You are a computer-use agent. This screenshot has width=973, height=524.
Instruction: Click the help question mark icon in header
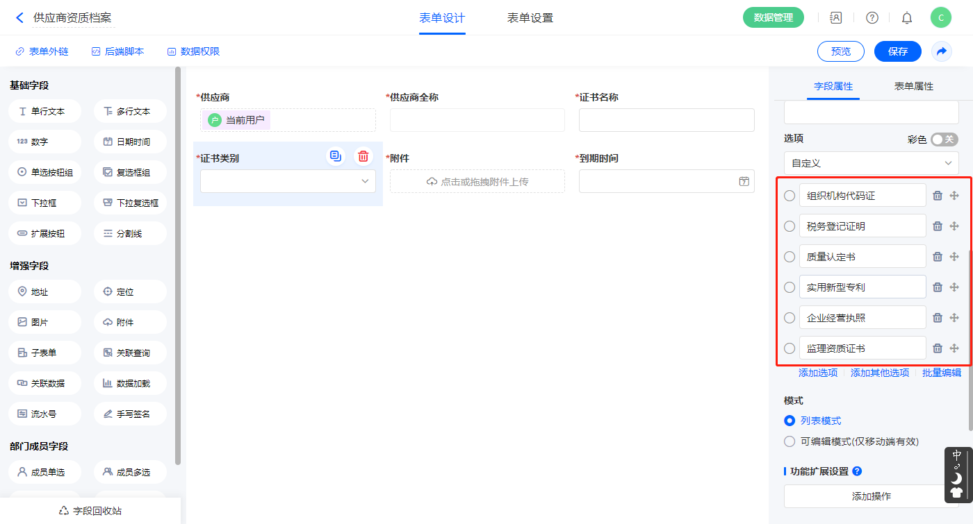point(872,18)
